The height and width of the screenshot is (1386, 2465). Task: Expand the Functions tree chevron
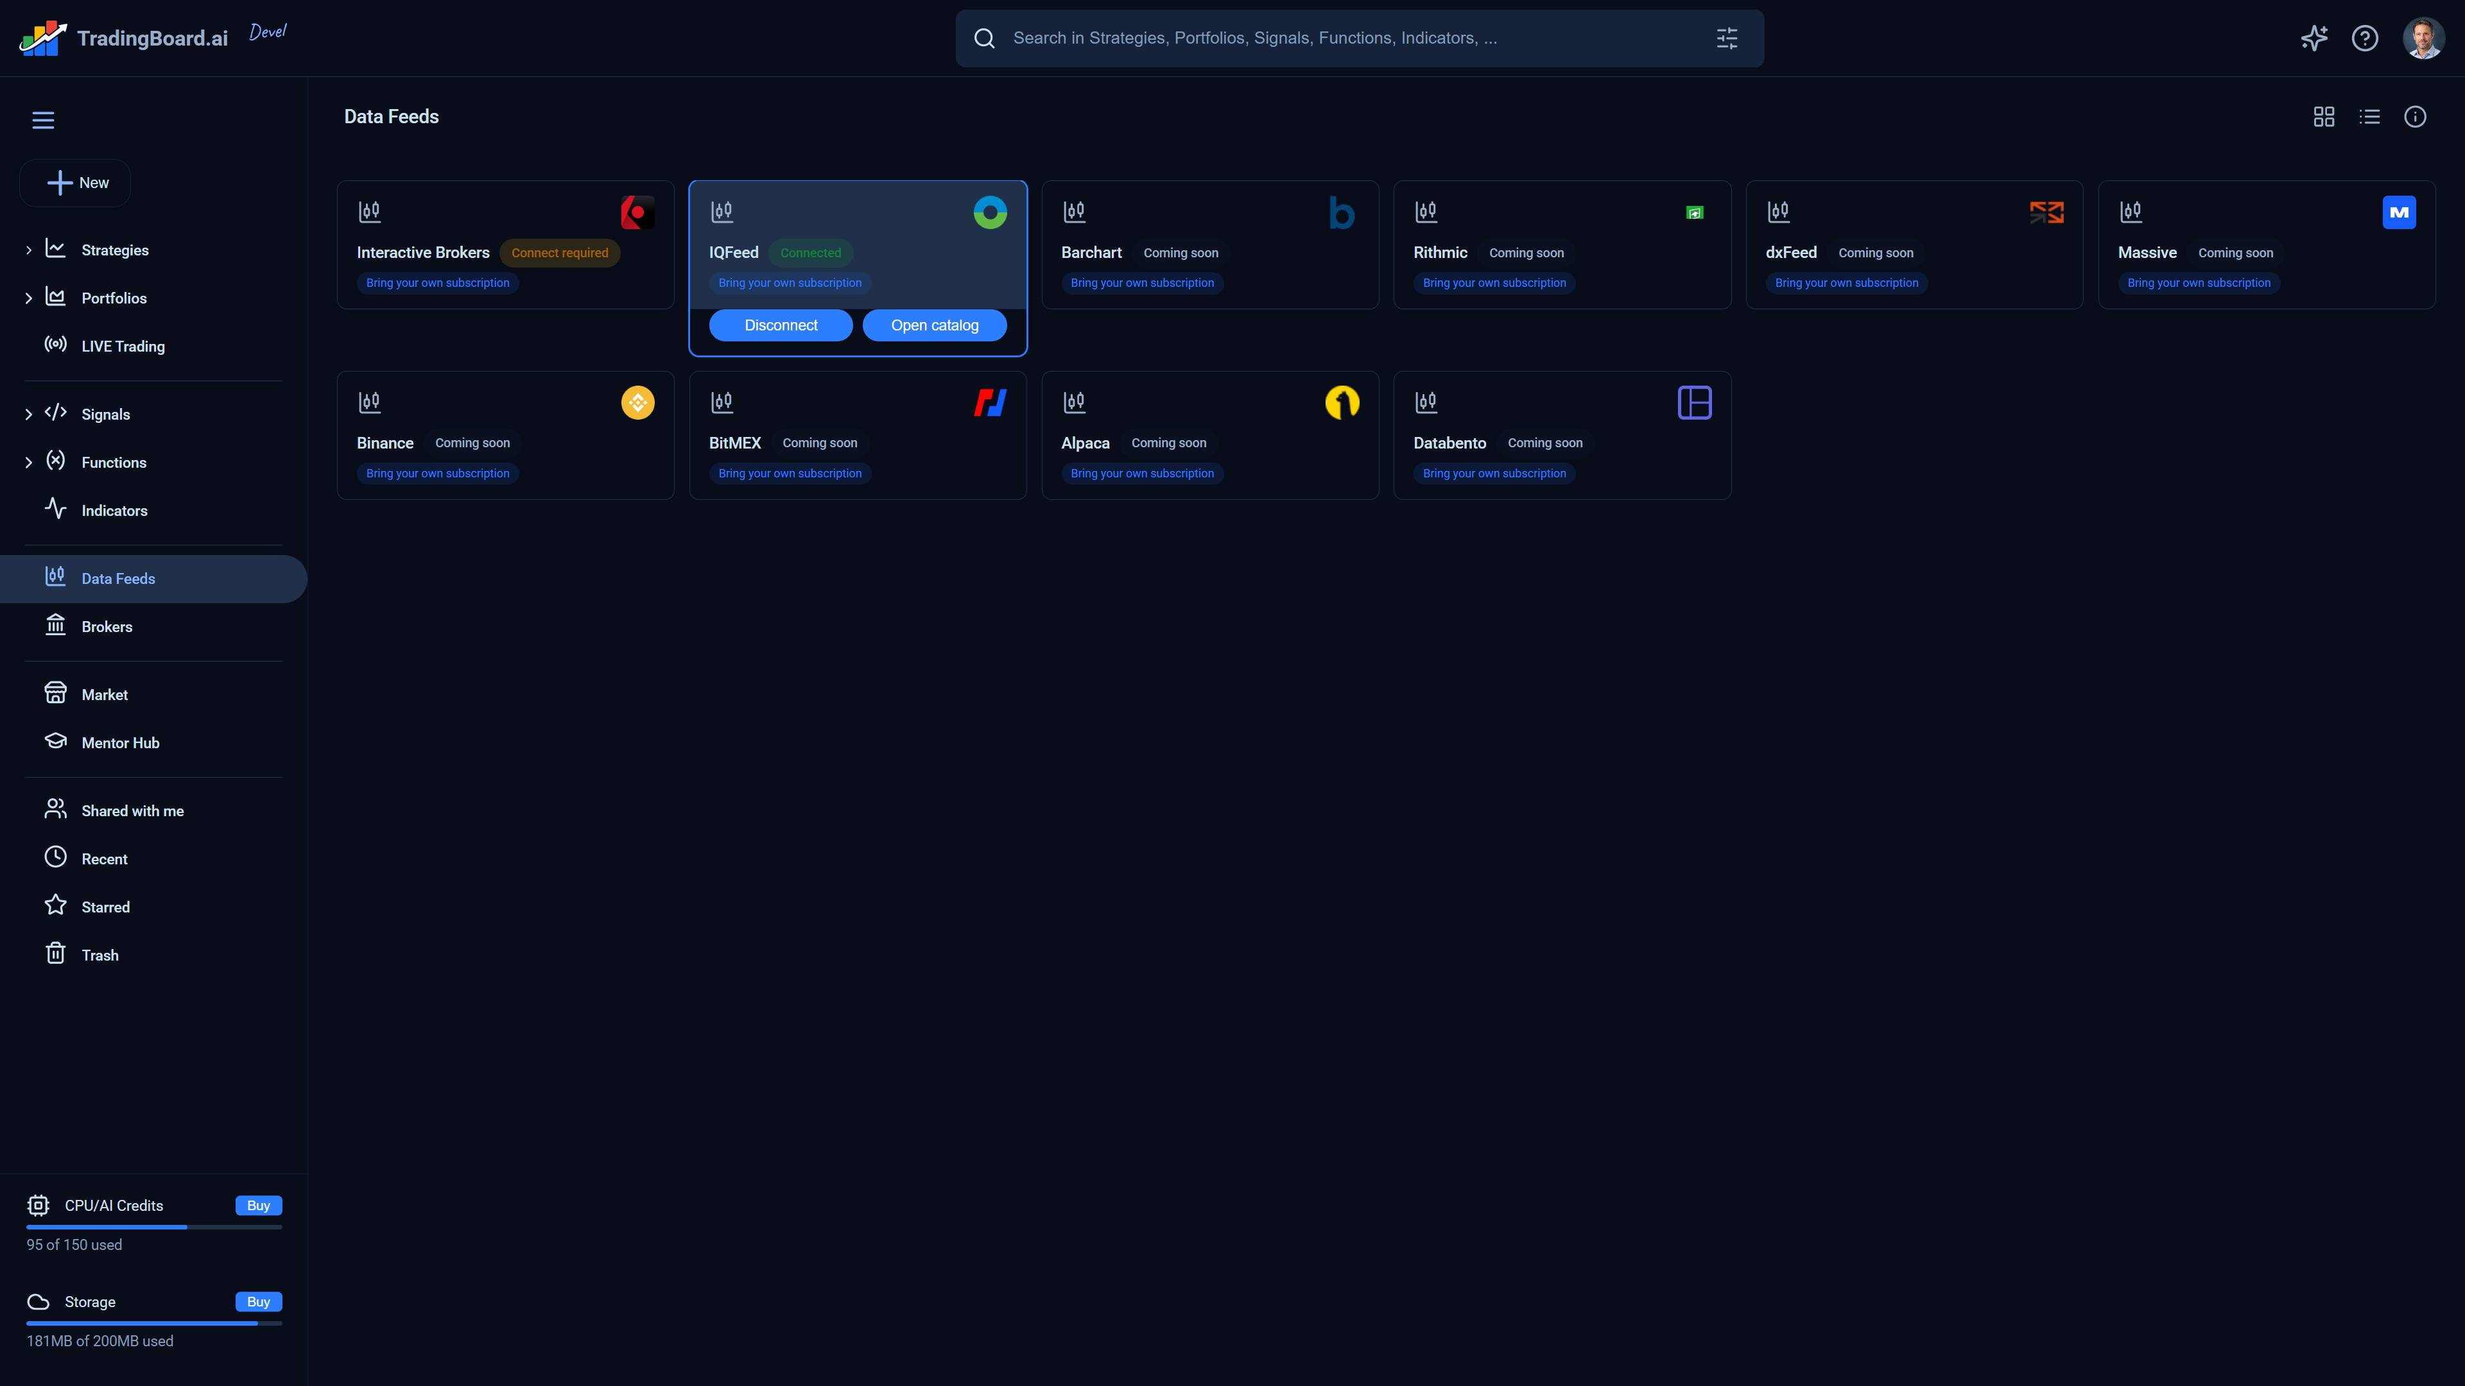point(29,463)
